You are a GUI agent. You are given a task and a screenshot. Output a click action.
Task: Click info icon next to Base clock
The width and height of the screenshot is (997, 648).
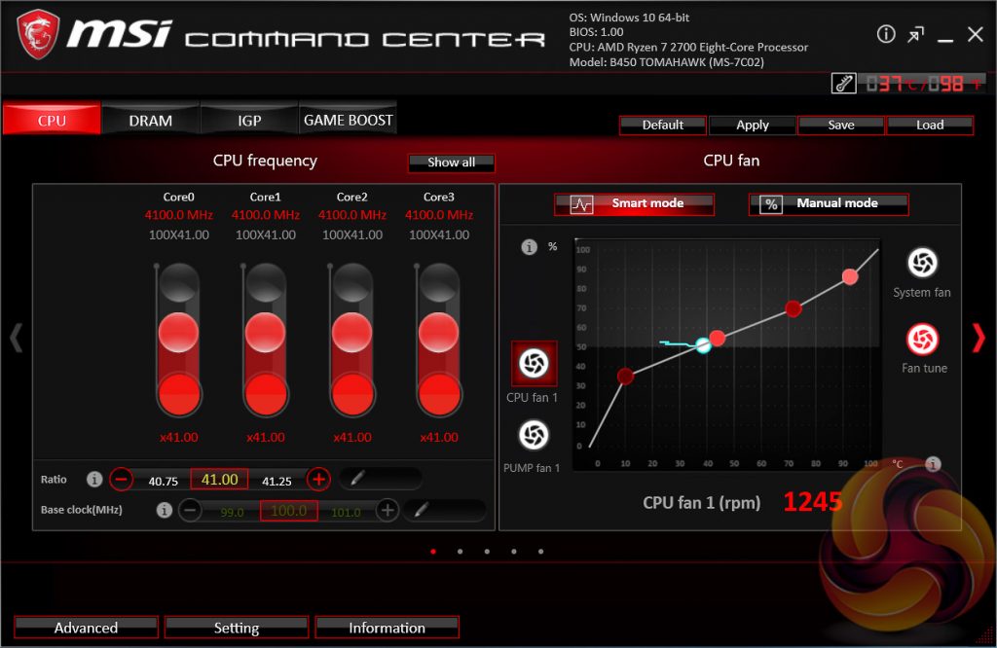click(164, 510)
